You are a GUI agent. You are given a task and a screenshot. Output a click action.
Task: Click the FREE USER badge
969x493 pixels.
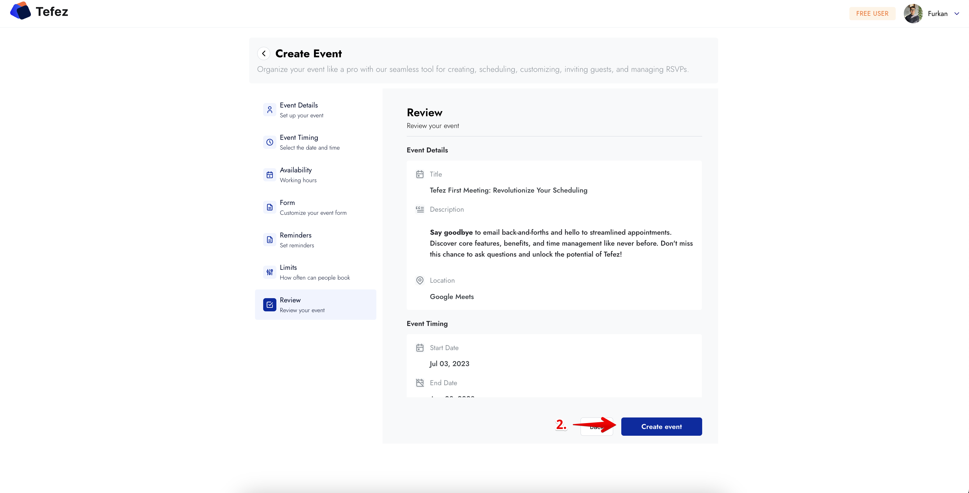pyautogui.click(x=872, y=13)
